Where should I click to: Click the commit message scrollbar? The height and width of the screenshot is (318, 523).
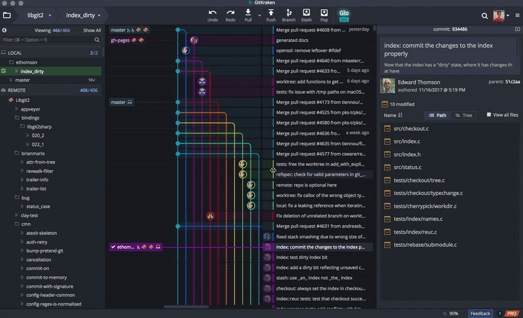[x=518, y=46]
